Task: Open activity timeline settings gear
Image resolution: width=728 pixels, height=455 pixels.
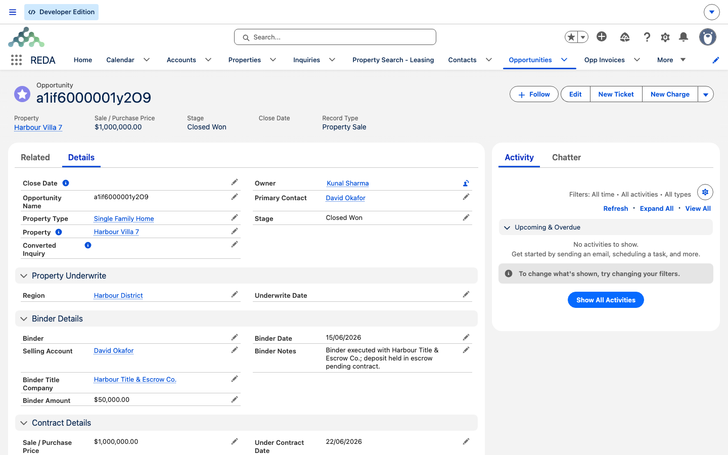Action: pos(705,192)
